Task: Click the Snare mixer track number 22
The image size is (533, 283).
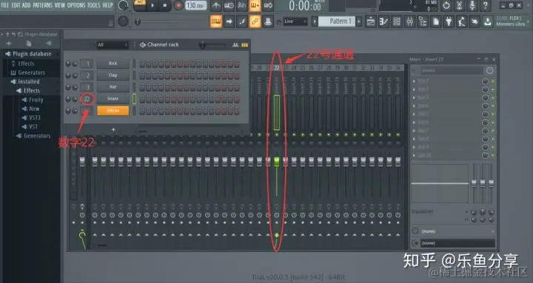Action: [87, 99]
